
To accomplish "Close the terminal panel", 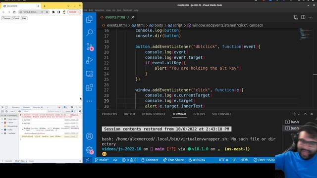I will [312, 114].
